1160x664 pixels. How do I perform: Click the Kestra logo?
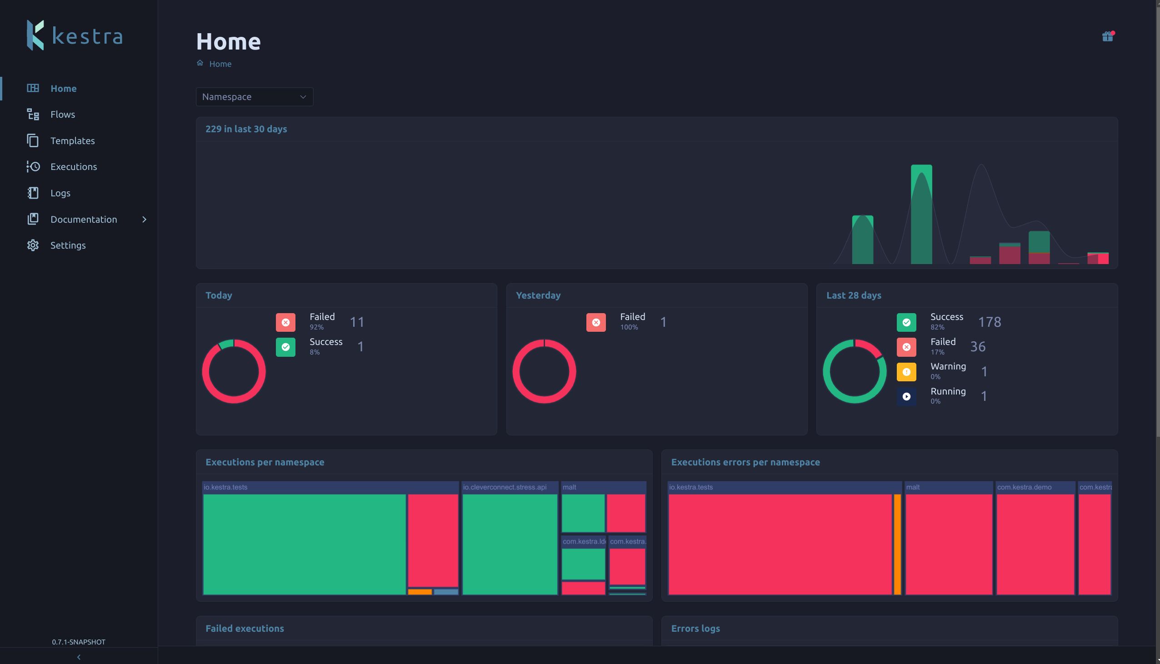tap(75, 35)
